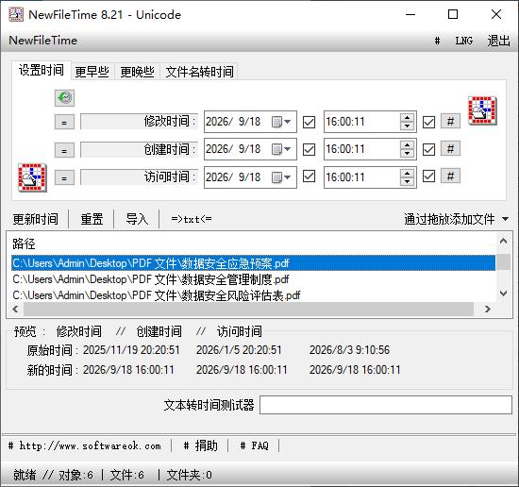Viewport: 519px width, 487px height.
Task: Click file list scroll up arrow
Action: (504, 241)
